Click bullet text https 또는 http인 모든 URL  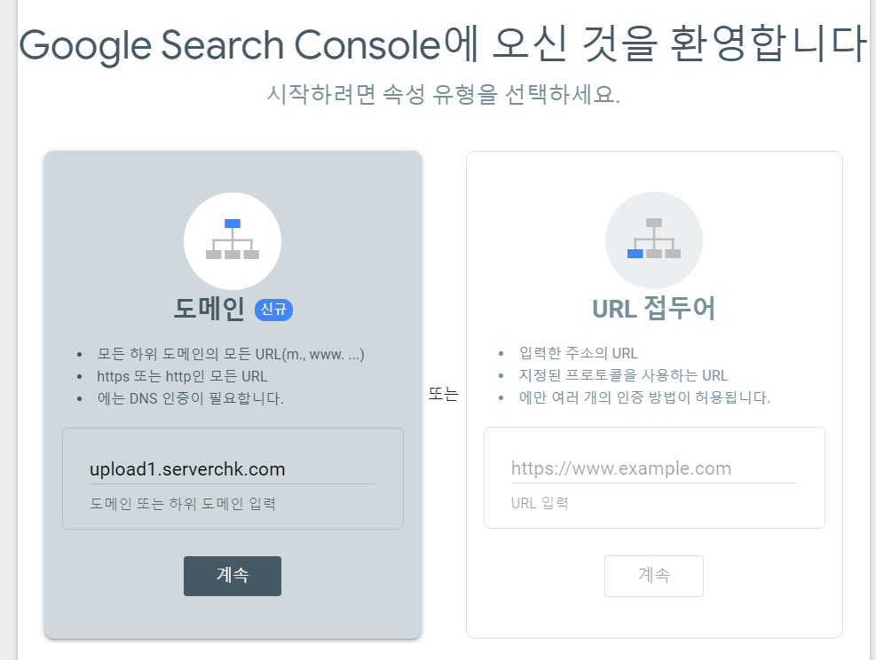tap(182, 376)
